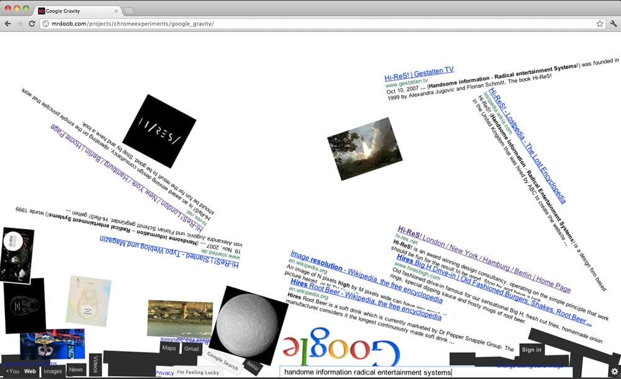Click the upside-down Google logo

point(341,350)
